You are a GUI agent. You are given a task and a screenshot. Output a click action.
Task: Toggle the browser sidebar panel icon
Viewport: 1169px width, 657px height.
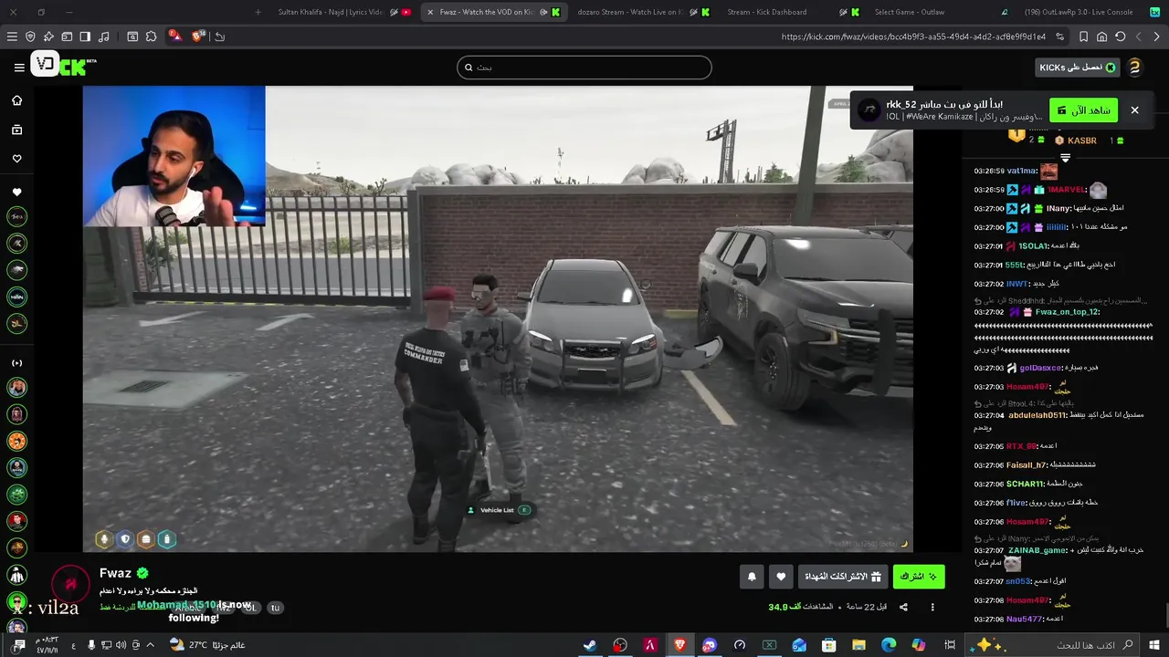point(85,36)
